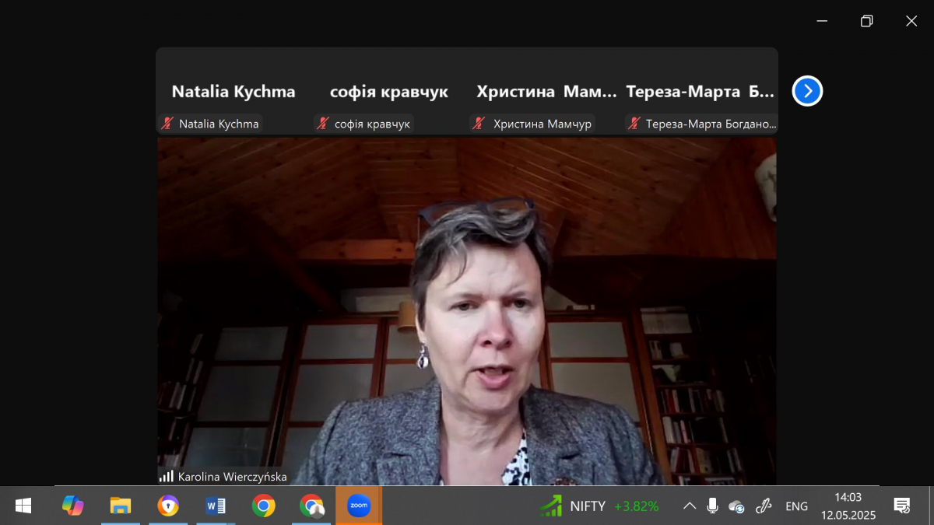Viewport: 934px width, 525px height.
Task: Click muted mic icon beside Христина Мамчур
Action: pos(479,124)
